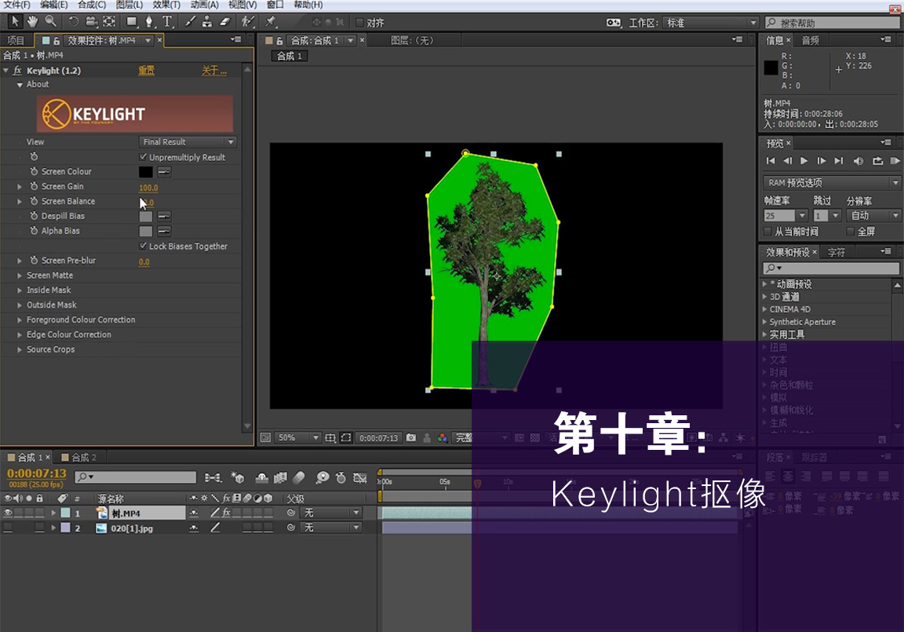Click the Play preview button
904x632 pixels.
click(x=804, y=161)
